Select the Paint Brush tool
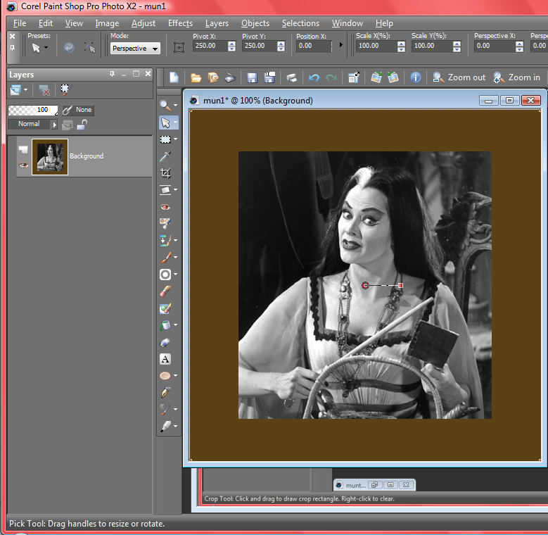Viewport: 548px width, 535px height. click(165, 258)
